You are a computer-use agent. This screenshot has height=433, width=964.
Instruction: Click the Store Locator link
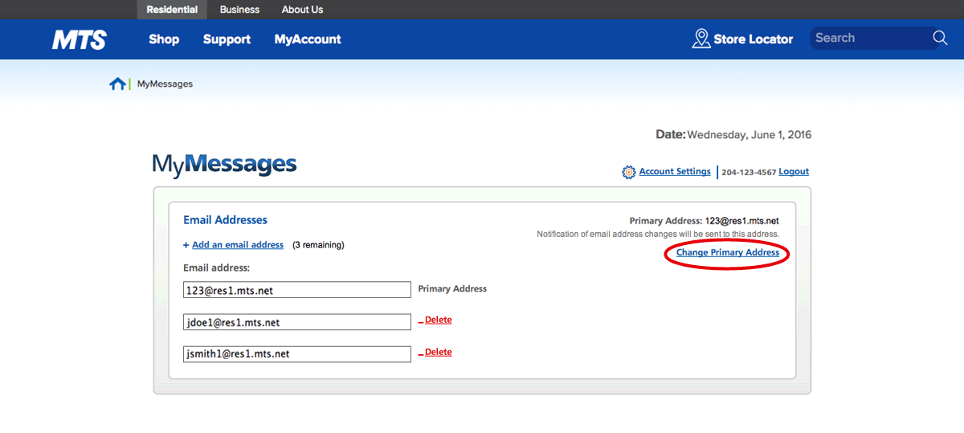coord(753,39)
